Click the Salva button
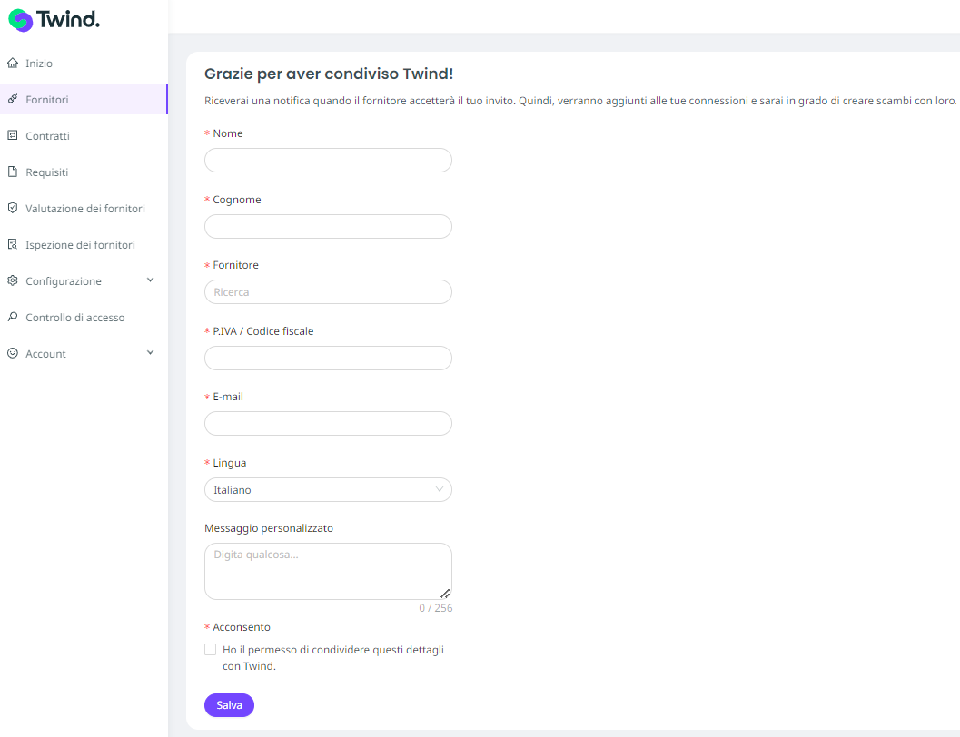The image size is (960, 737). [229, 705]
